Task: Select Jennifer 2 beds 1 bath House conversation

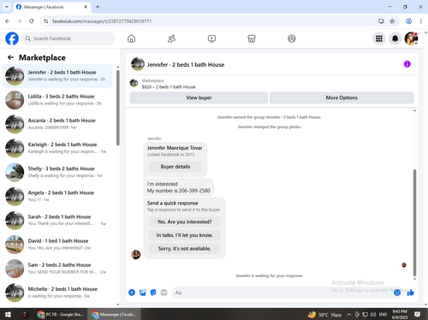Action: coord(57,76)
